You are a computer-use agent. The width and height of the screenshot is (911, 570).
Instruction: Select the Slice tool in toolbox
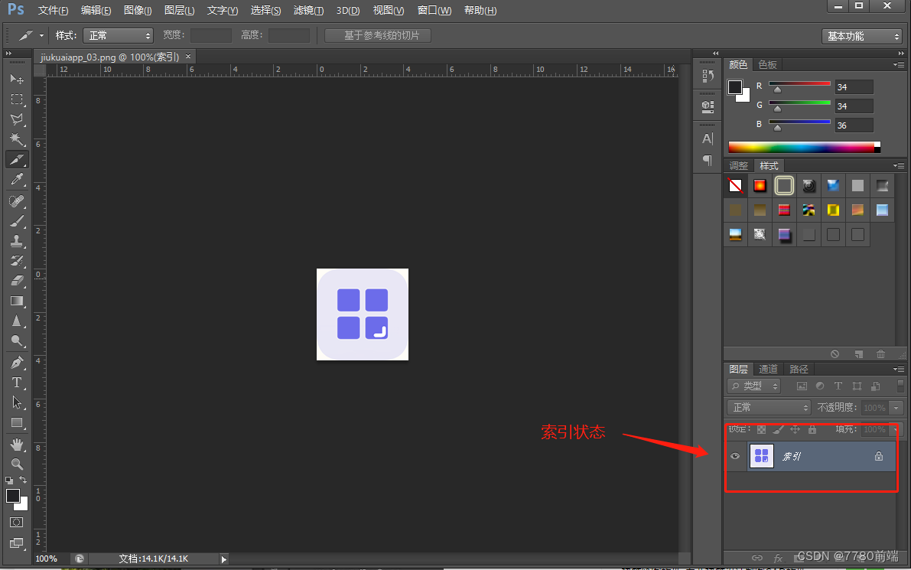point(17,159)
